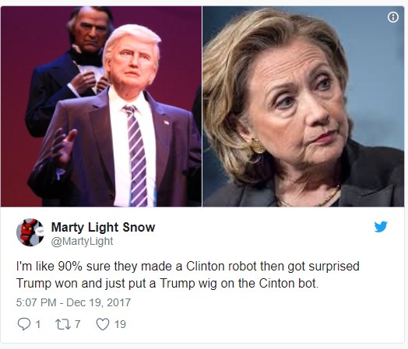
Task: View the right photo of the blonde woman
Action: 304,106
